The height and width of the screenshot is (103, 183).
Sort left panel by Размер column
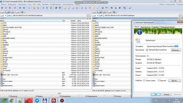pyautogui.click(x=73, y=21)
